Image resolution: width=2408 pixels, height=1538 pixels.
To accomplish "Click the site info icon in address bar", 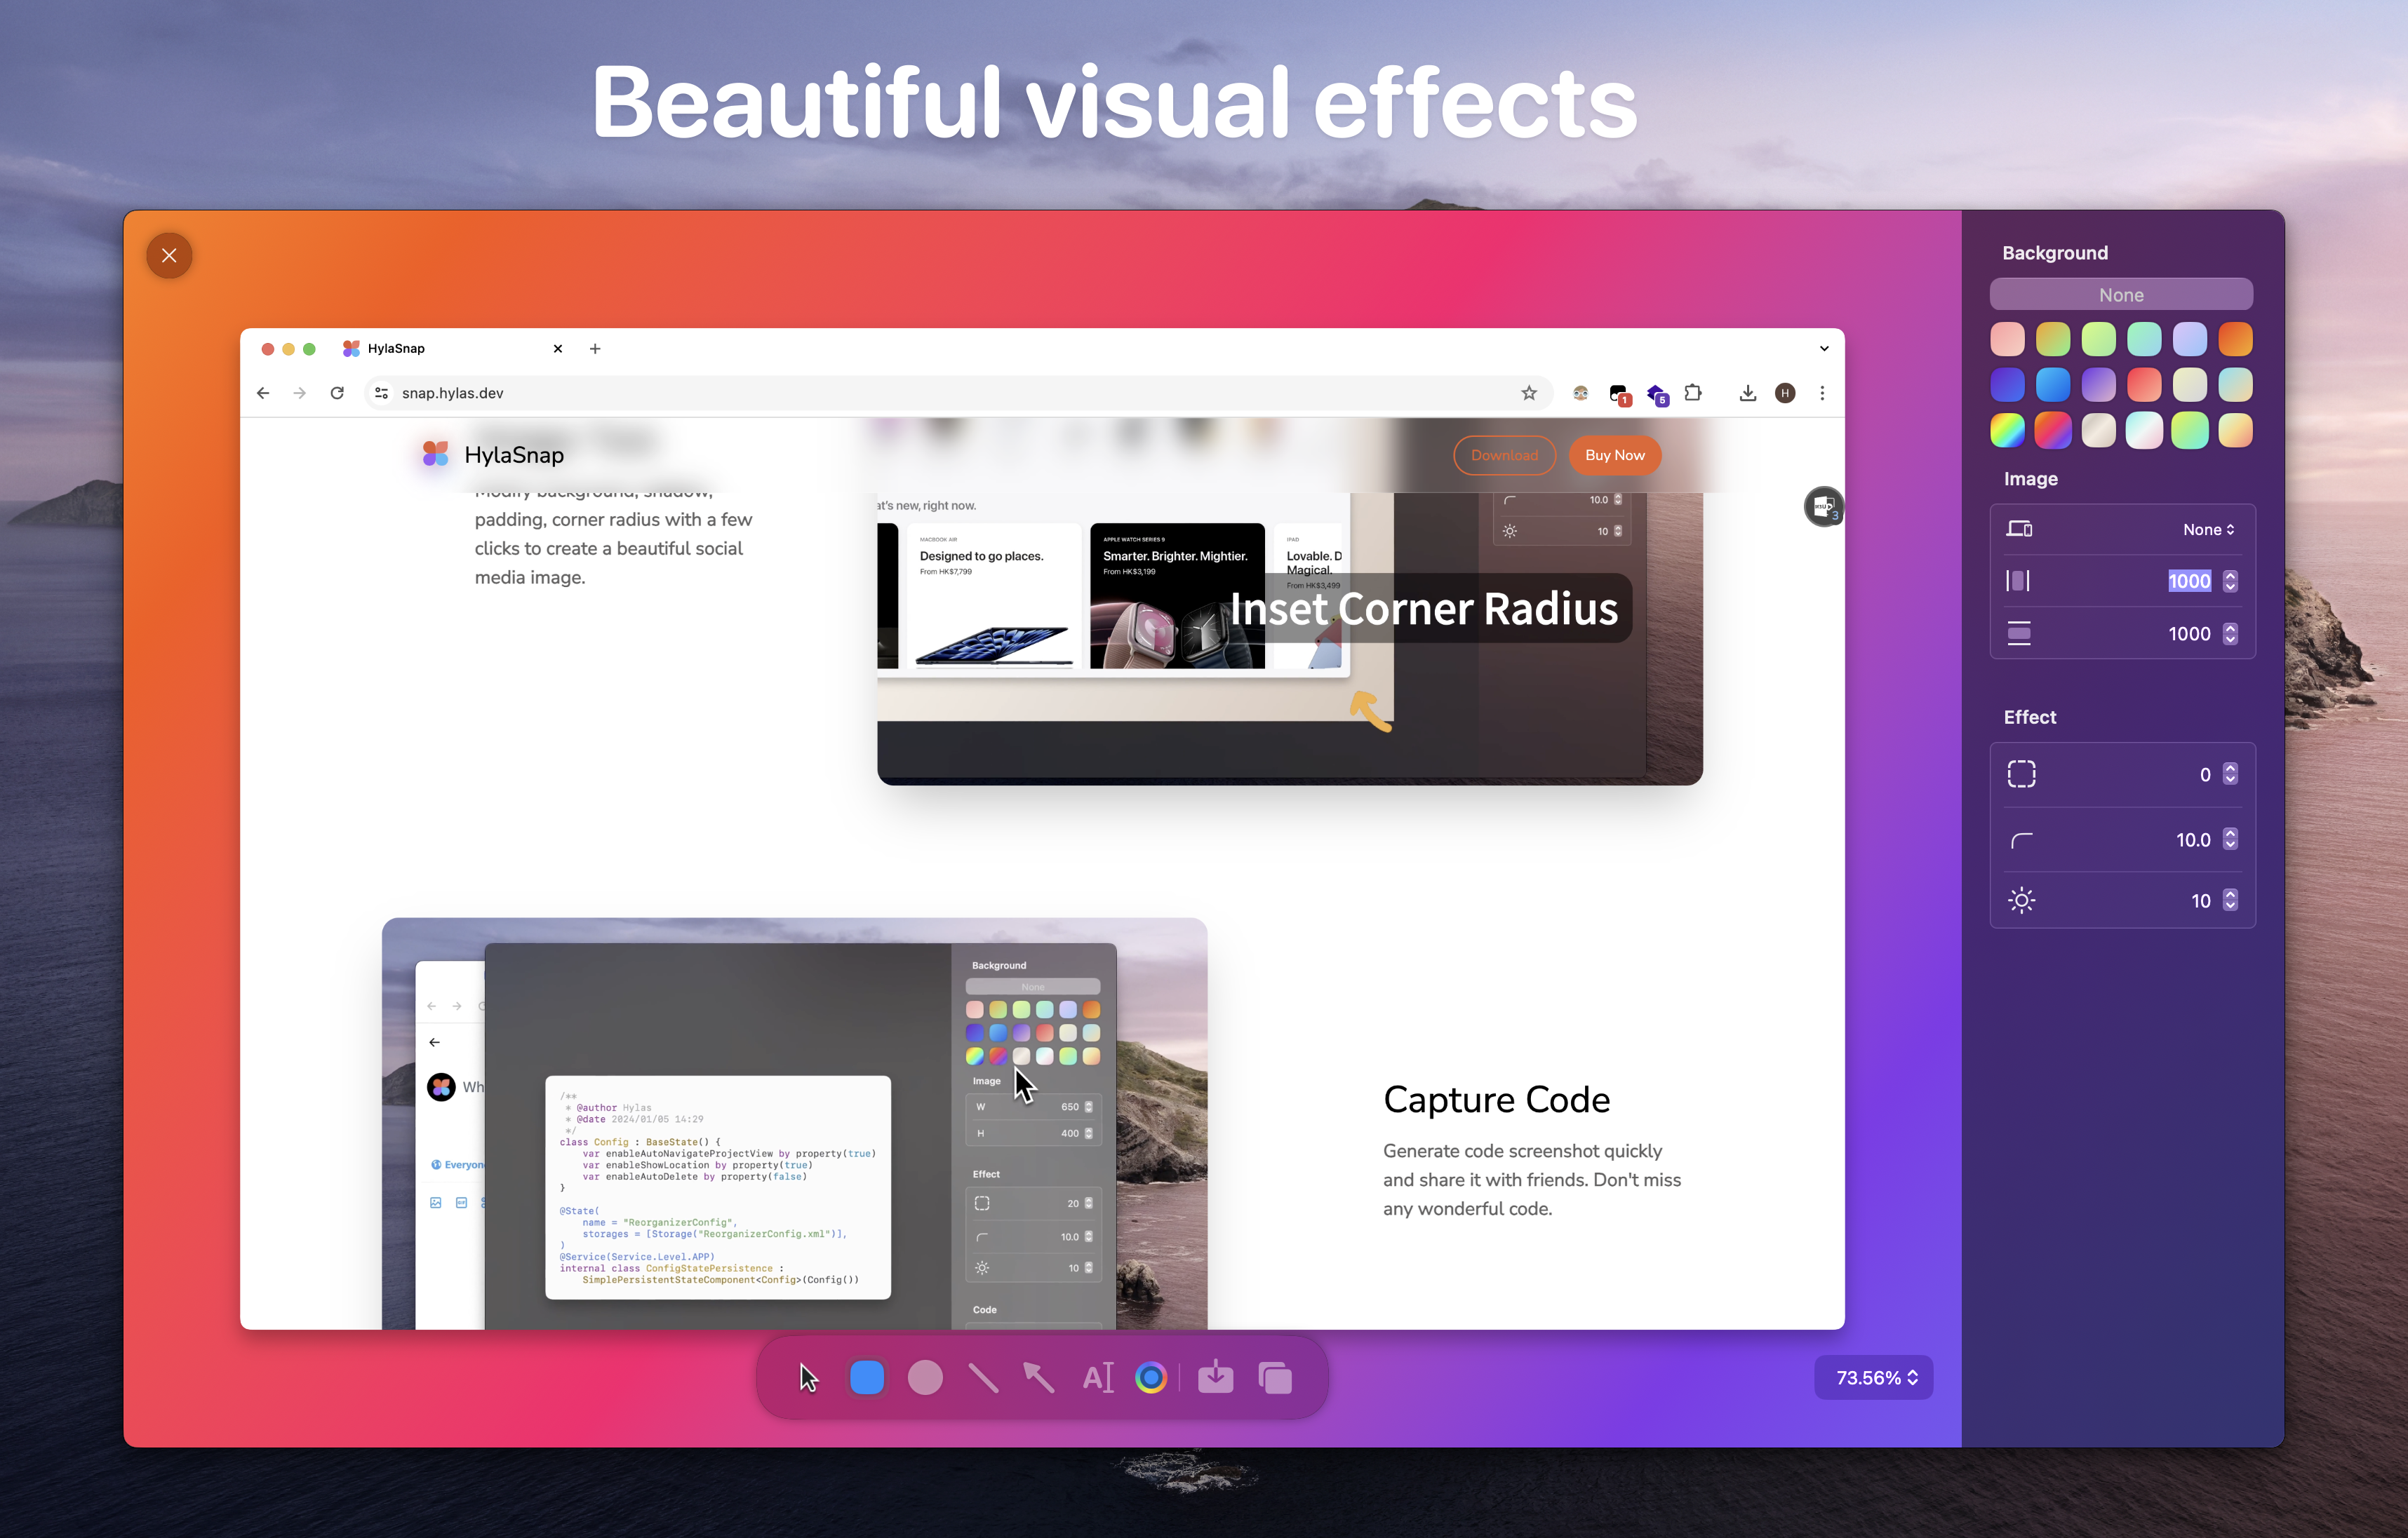I will tap(381, 393).
